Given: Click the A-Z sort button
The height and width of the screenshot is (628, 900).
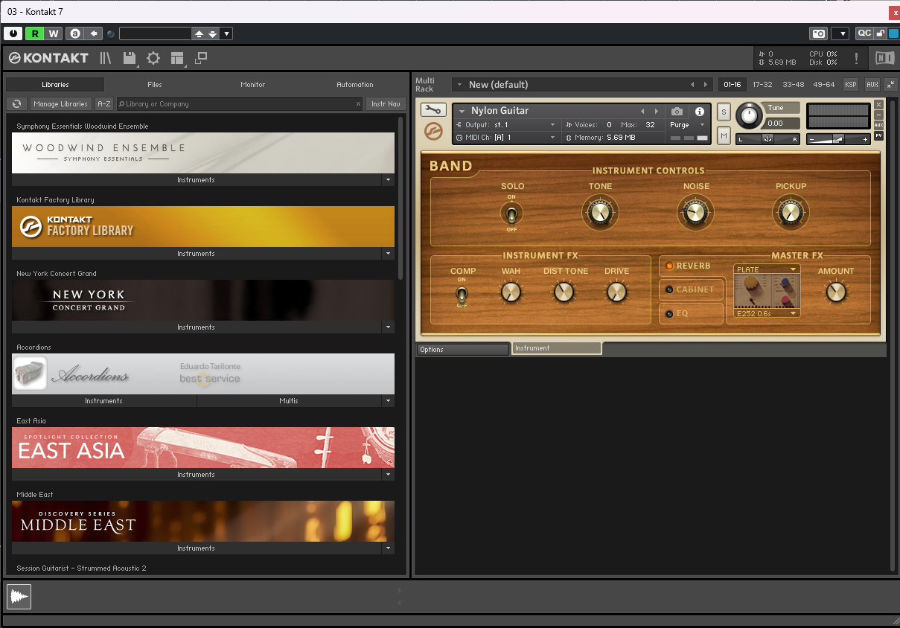Looking at the screenshot, I should pos(104,104).
